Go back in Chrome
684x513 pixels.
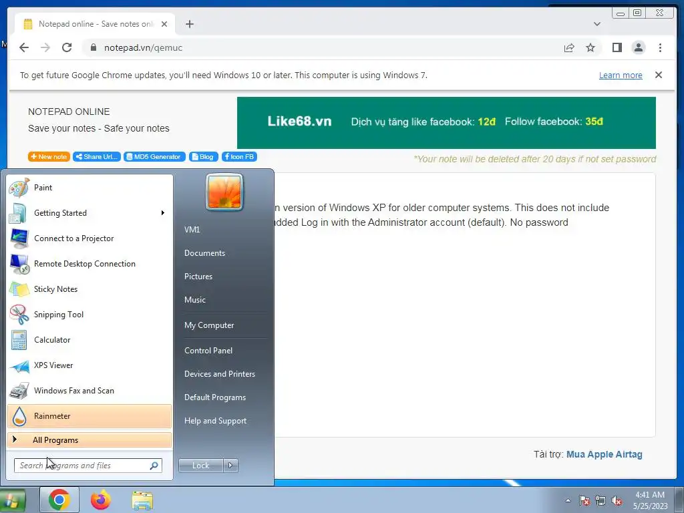pyautogui.click(x=24, y=47)
